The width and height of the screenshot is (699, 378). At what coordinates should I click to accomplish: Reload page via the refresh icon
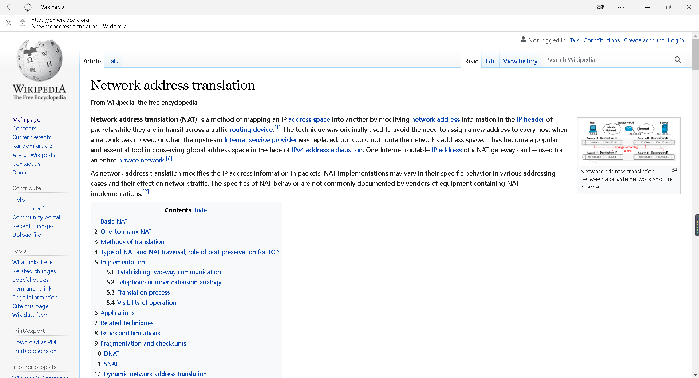[x=28, y=7]
